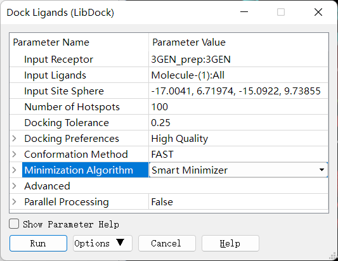This screenshot has height=261, width=338.
Task: Expand the Advanced parameter group
Action: 14,186
